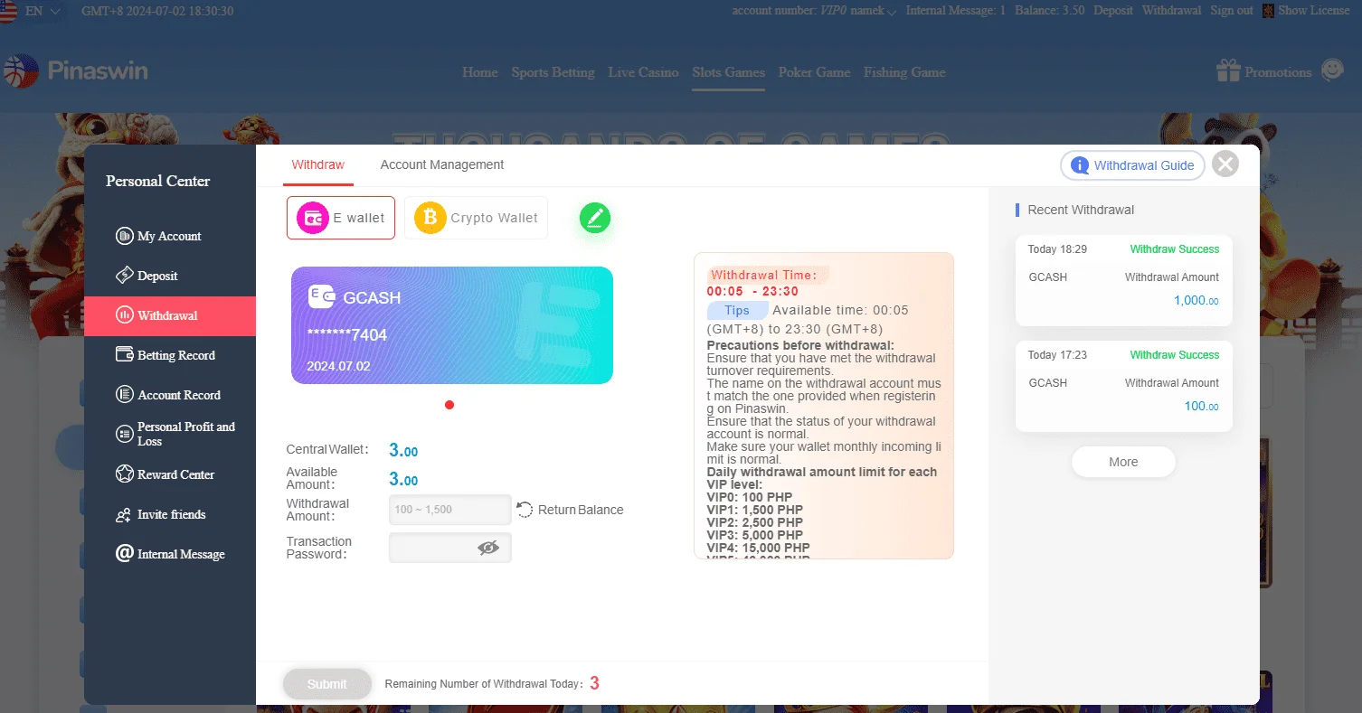The width and height of the screenshot is (1362, 713).
Task: Toggle transaction password visibility eye
Action: pos(488,548)
